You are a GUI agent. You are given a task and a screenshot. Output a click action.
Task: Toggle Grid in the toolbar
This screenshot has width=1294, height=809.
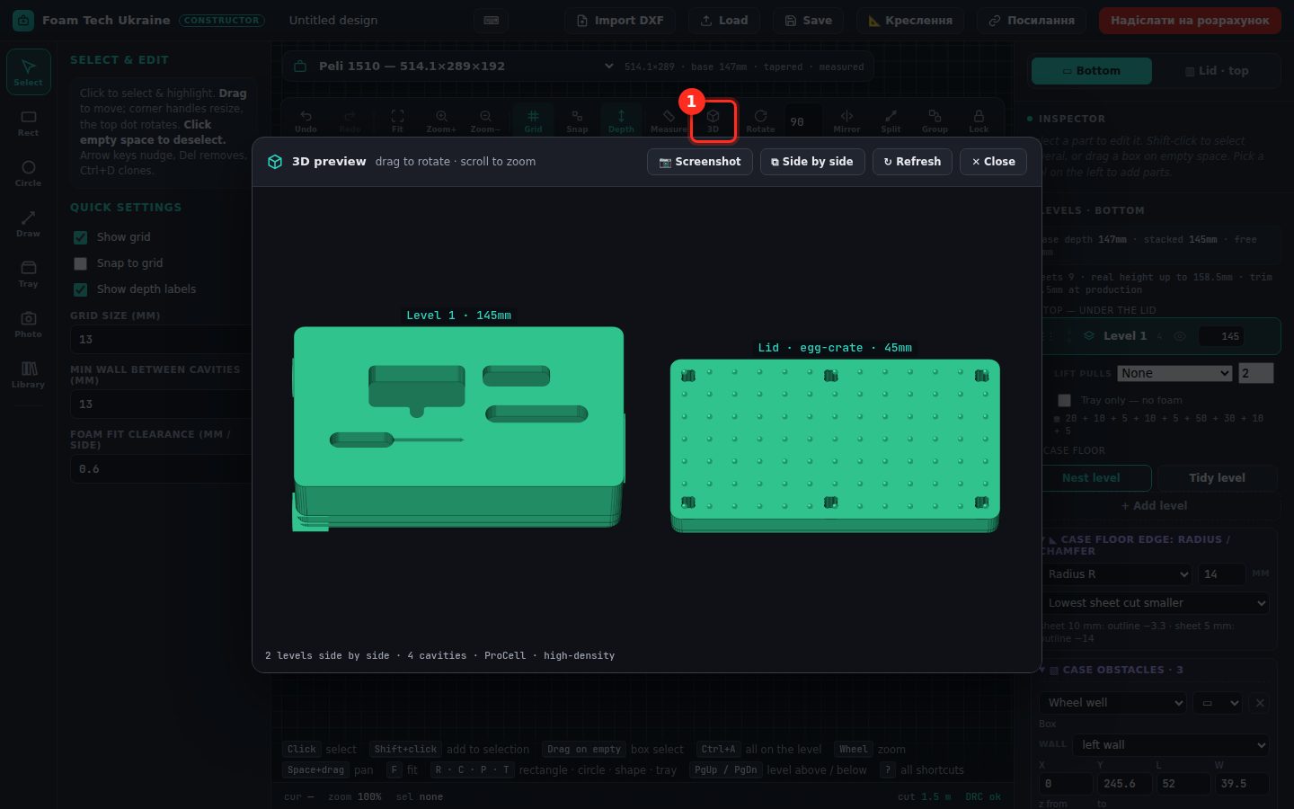tap(533, 120)
